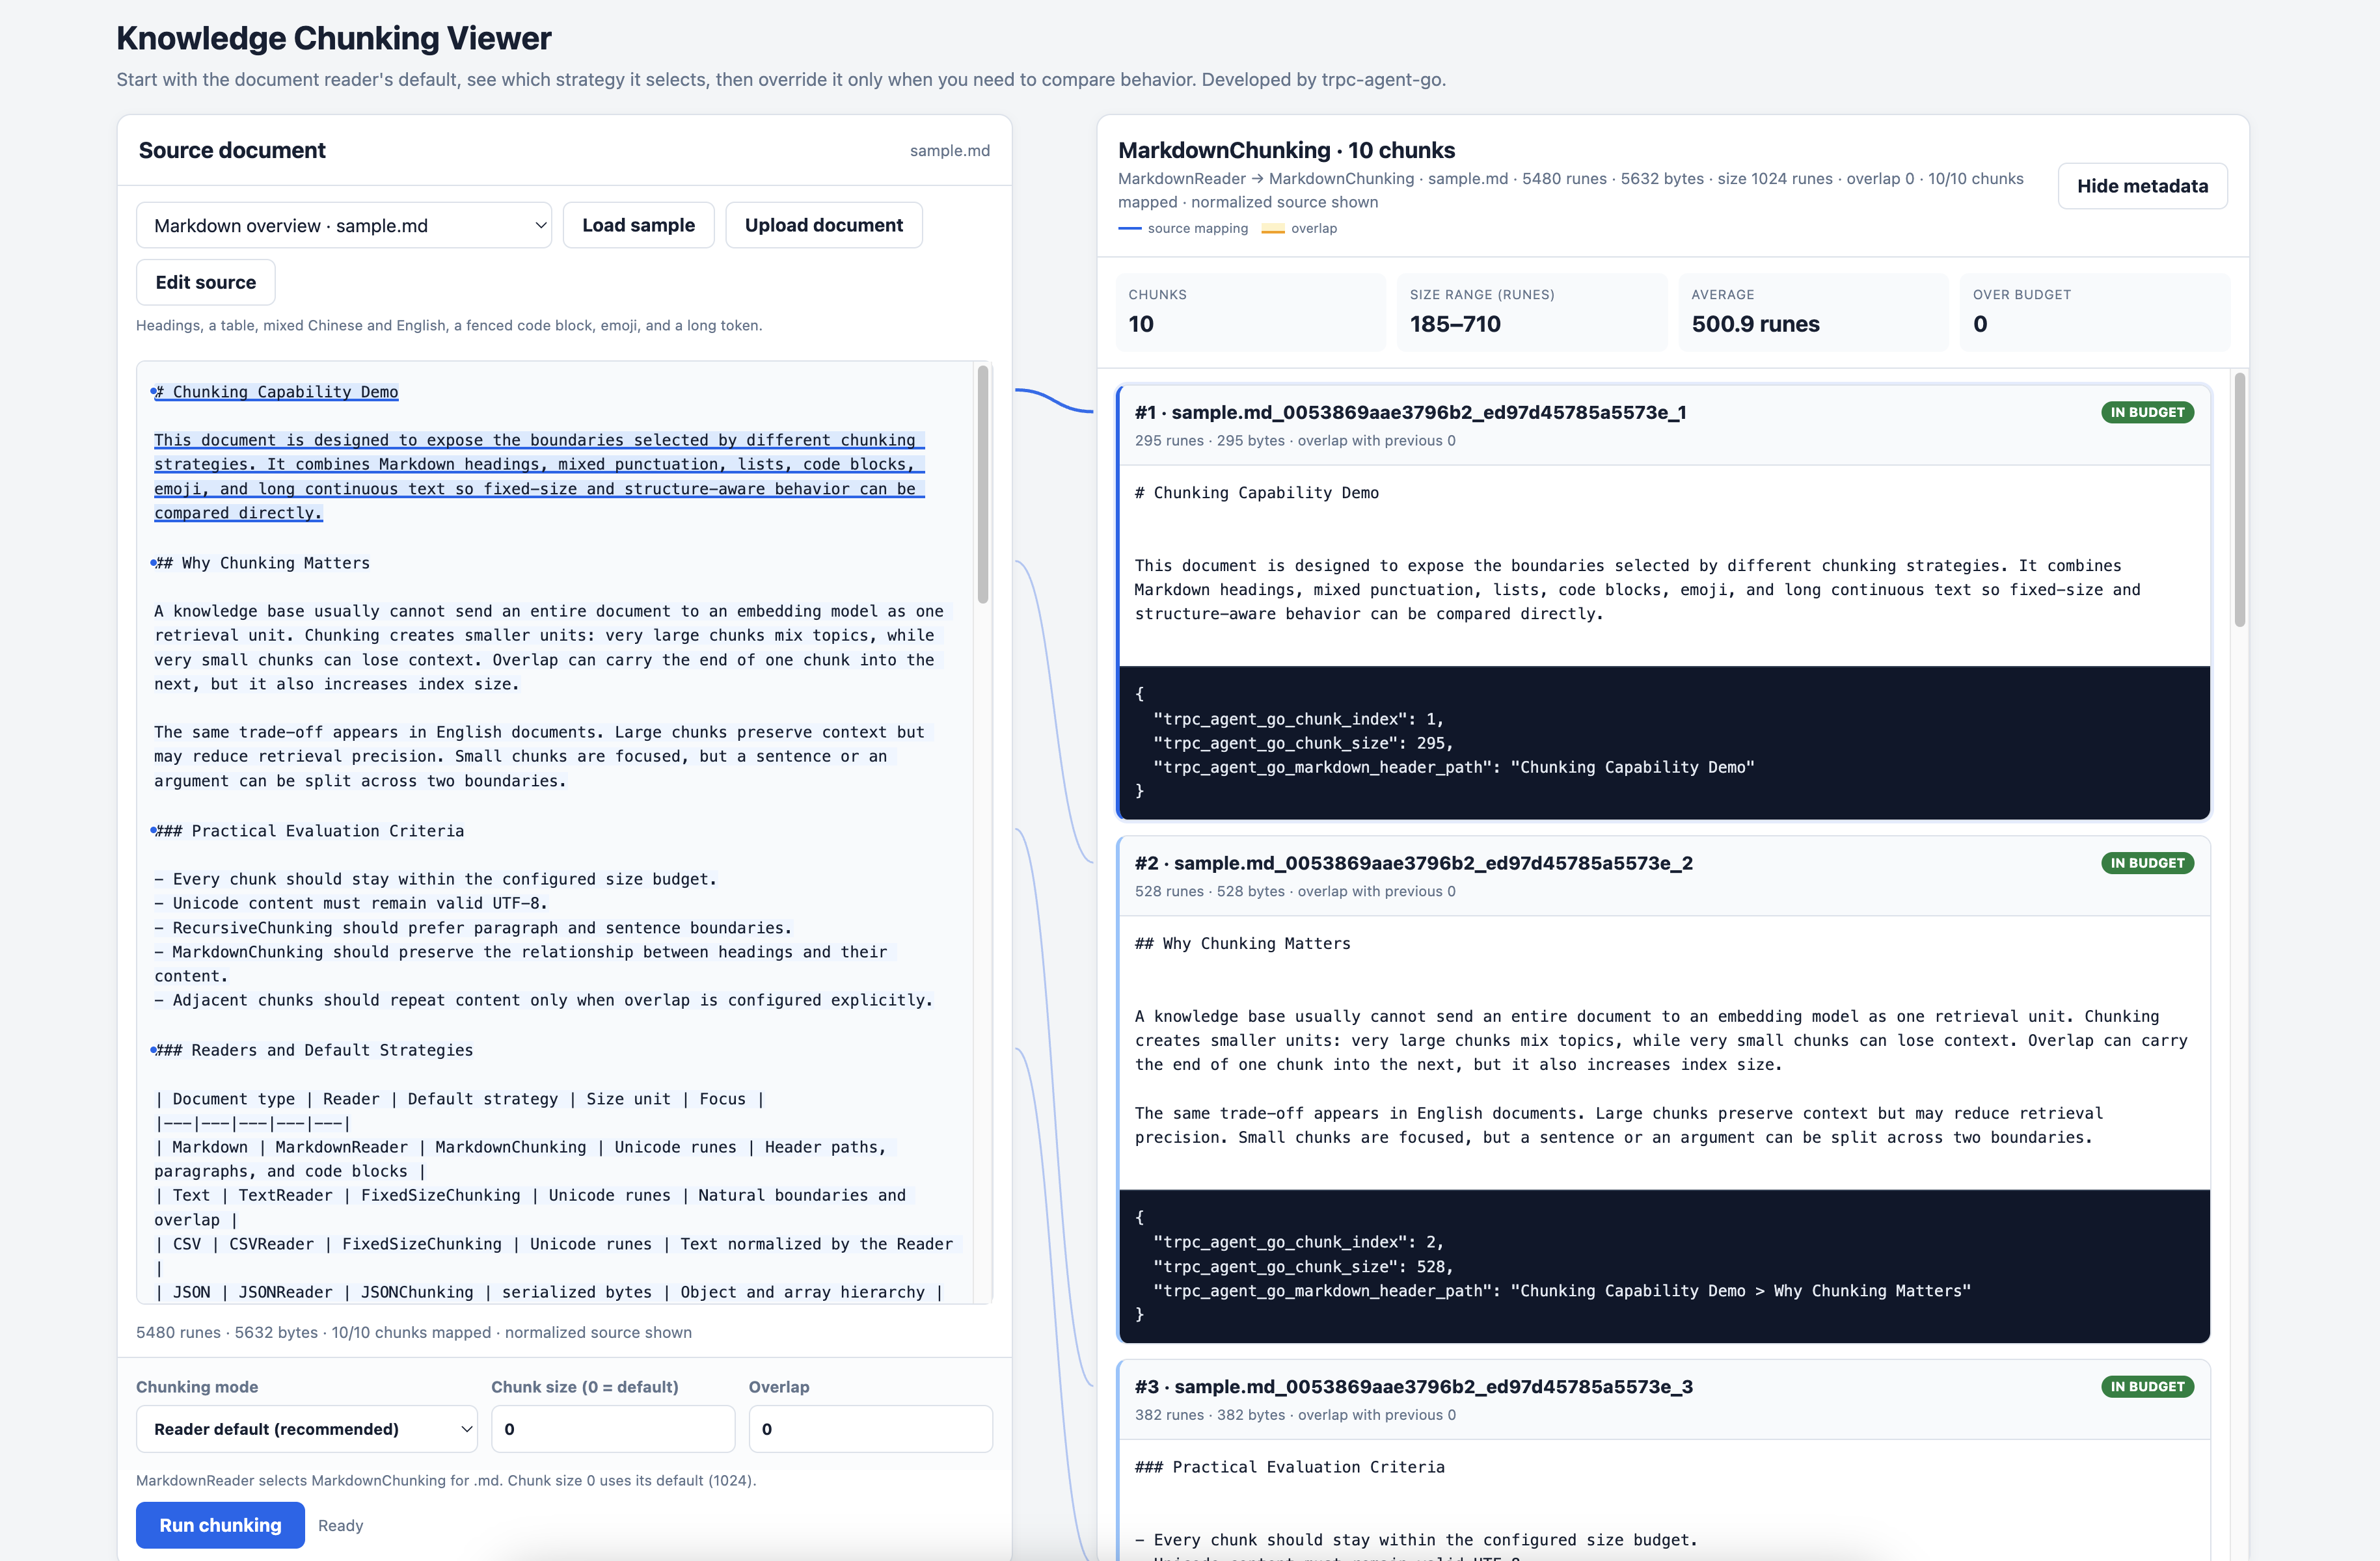Viewport: 2380px width, 1561px height.
Task: Select chunk #3 card header
Action: pyautogui.click(x=1664, y=1400)
